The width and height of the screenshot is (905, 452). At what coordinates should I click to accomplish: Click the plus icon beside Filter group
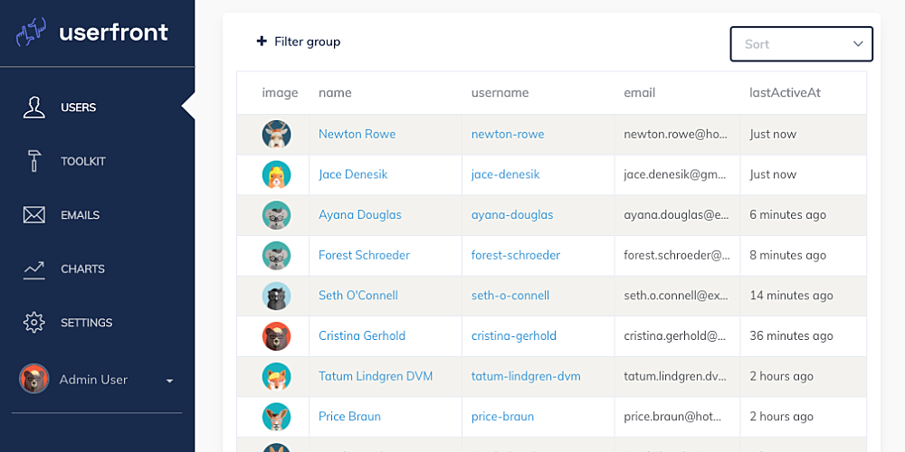262,42
